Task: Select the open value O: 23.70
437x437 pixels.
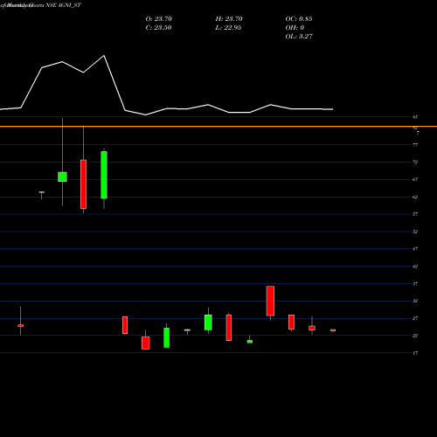Action: pyautogui.click(x=159, y=19)
